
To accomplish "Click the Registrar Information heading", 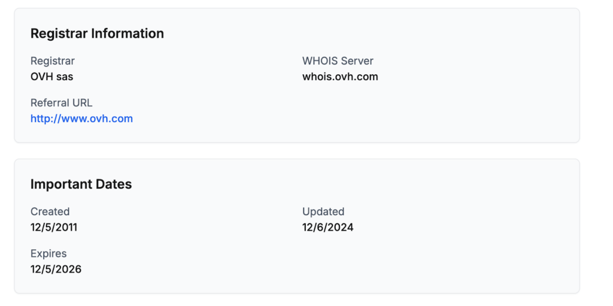I will click(x=97, y=34).
